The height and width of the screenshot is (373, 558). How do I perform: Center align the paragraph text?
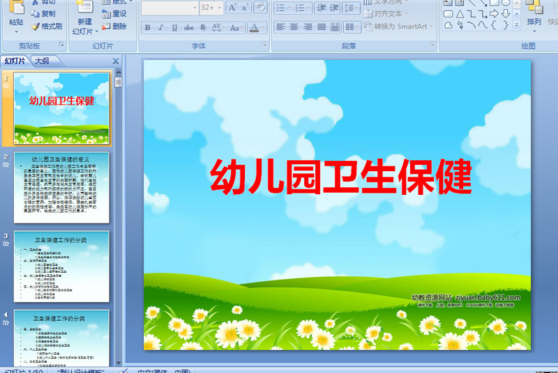point(294,26)
